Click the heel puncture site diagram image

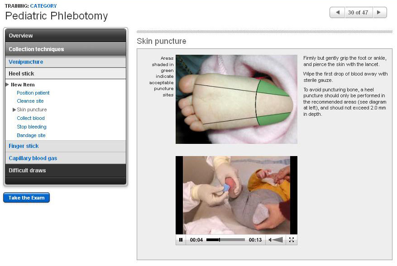236,99
